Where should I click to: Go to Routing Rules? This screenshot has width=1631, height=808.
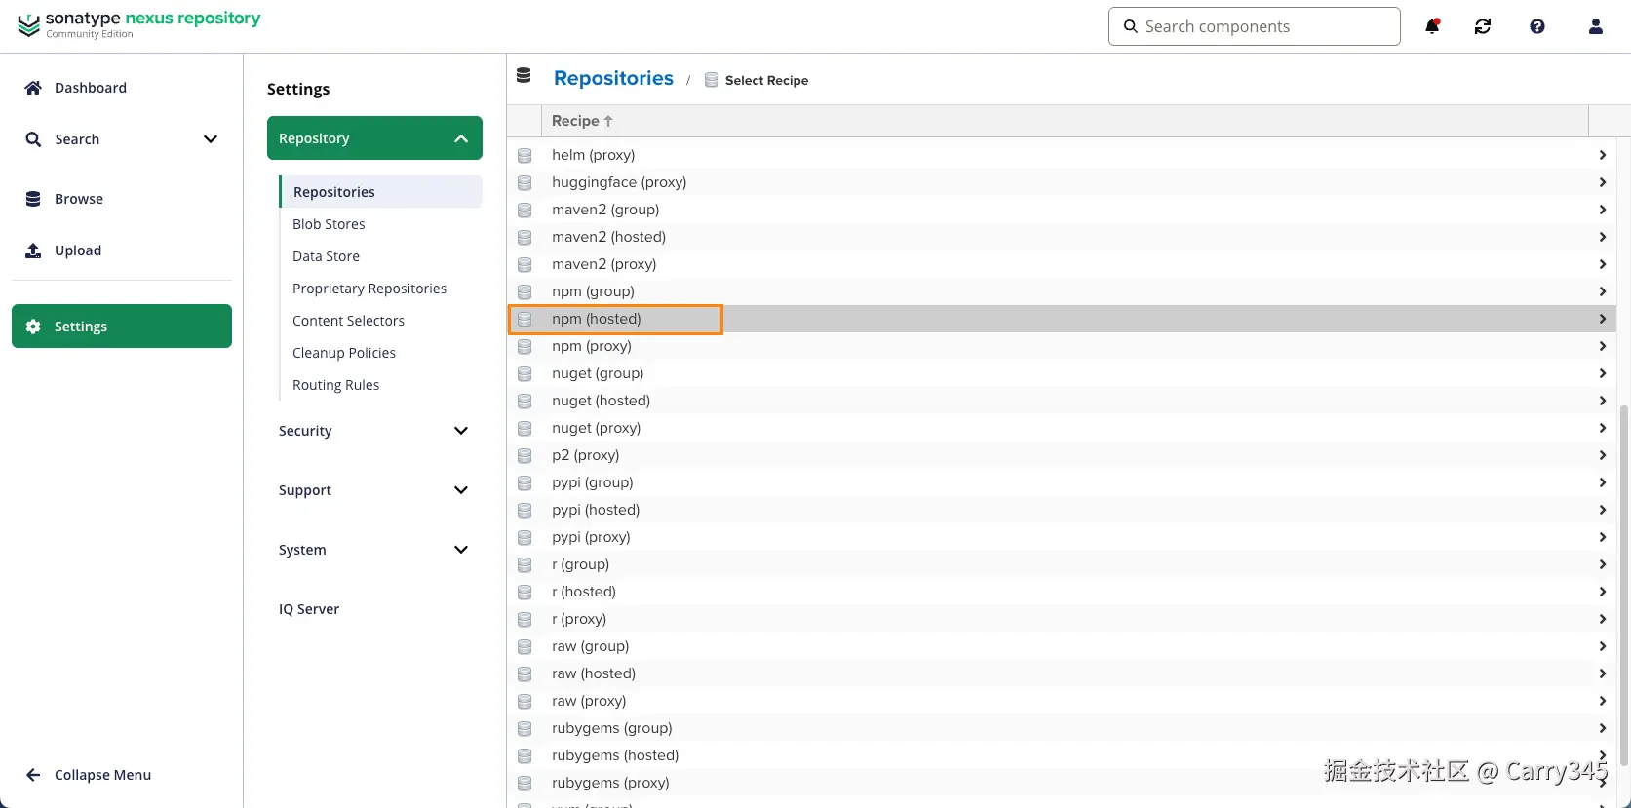point(335,385)
